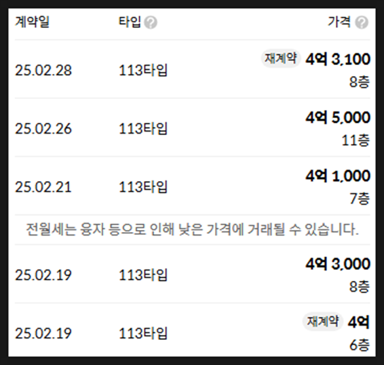Viewport: 384px width, 365px height.
Task: Select the 재계약 badge on 6층 row
Action: [x=323, y=322]
